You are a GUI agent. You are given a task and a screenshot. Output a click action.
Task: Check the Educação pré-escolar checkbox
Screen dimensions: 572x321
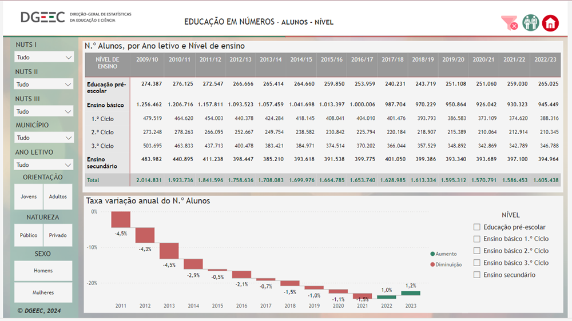pos(477,227)
